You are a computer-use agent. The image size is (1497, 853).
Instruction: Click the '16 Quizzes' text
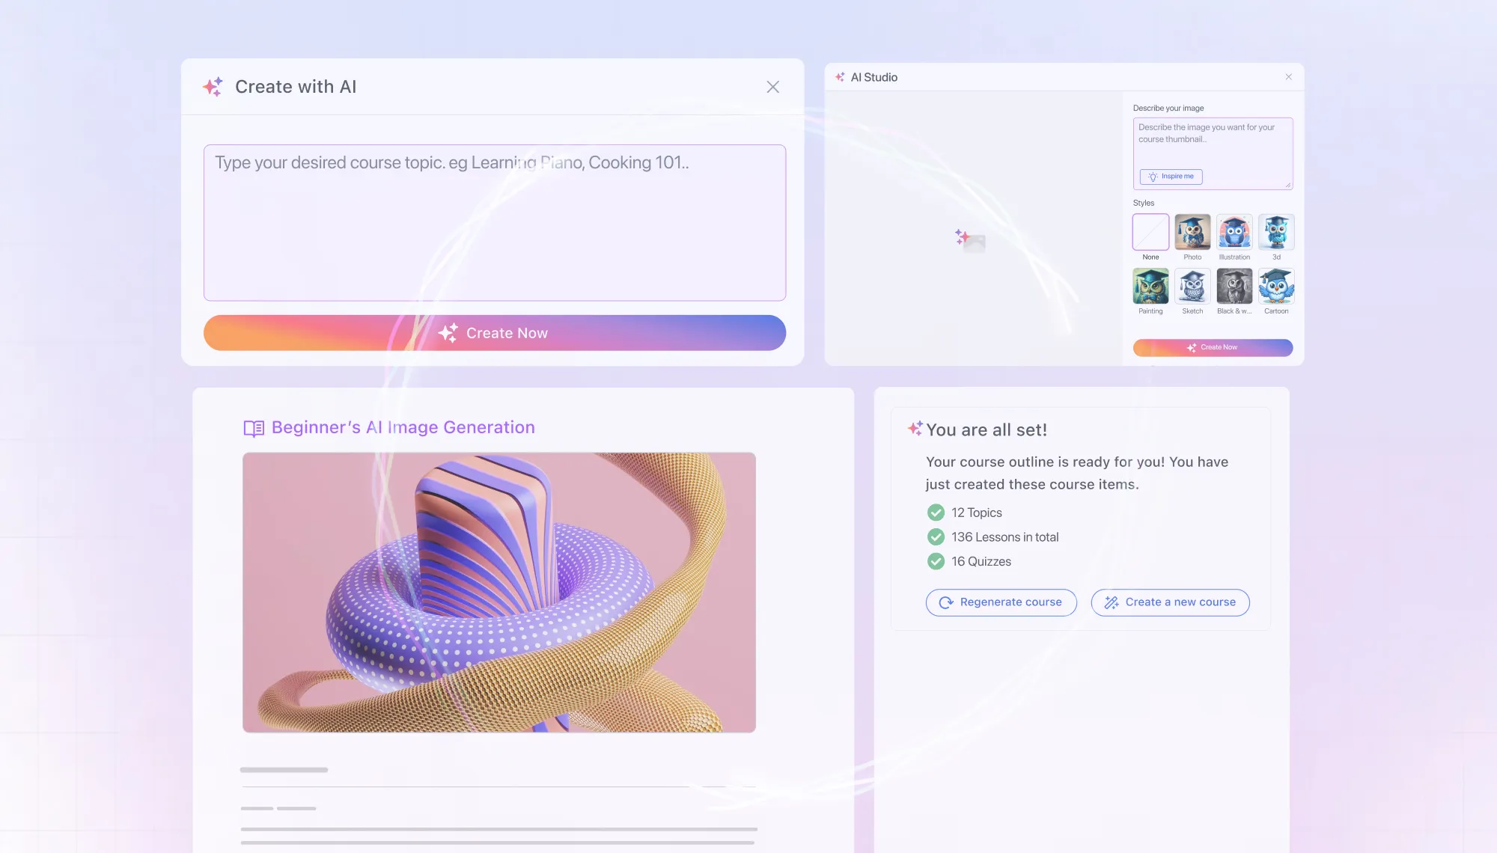pyautogui.click(x=981, y=561)
